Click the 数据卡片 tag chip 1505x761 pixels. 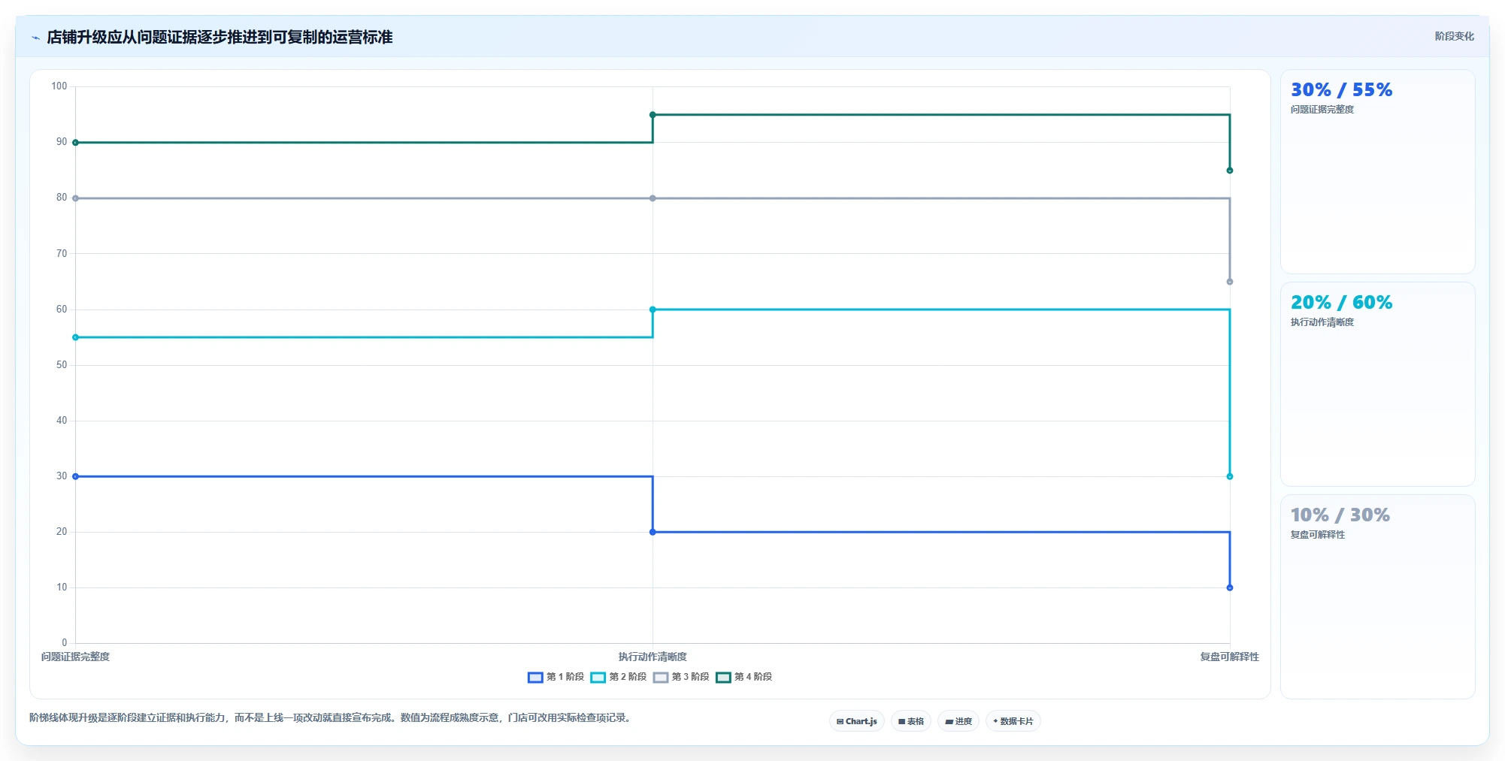[x=1013, y=721]
